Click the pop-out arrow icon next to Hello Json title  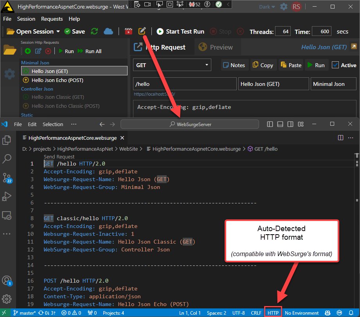tap(354, 46)
